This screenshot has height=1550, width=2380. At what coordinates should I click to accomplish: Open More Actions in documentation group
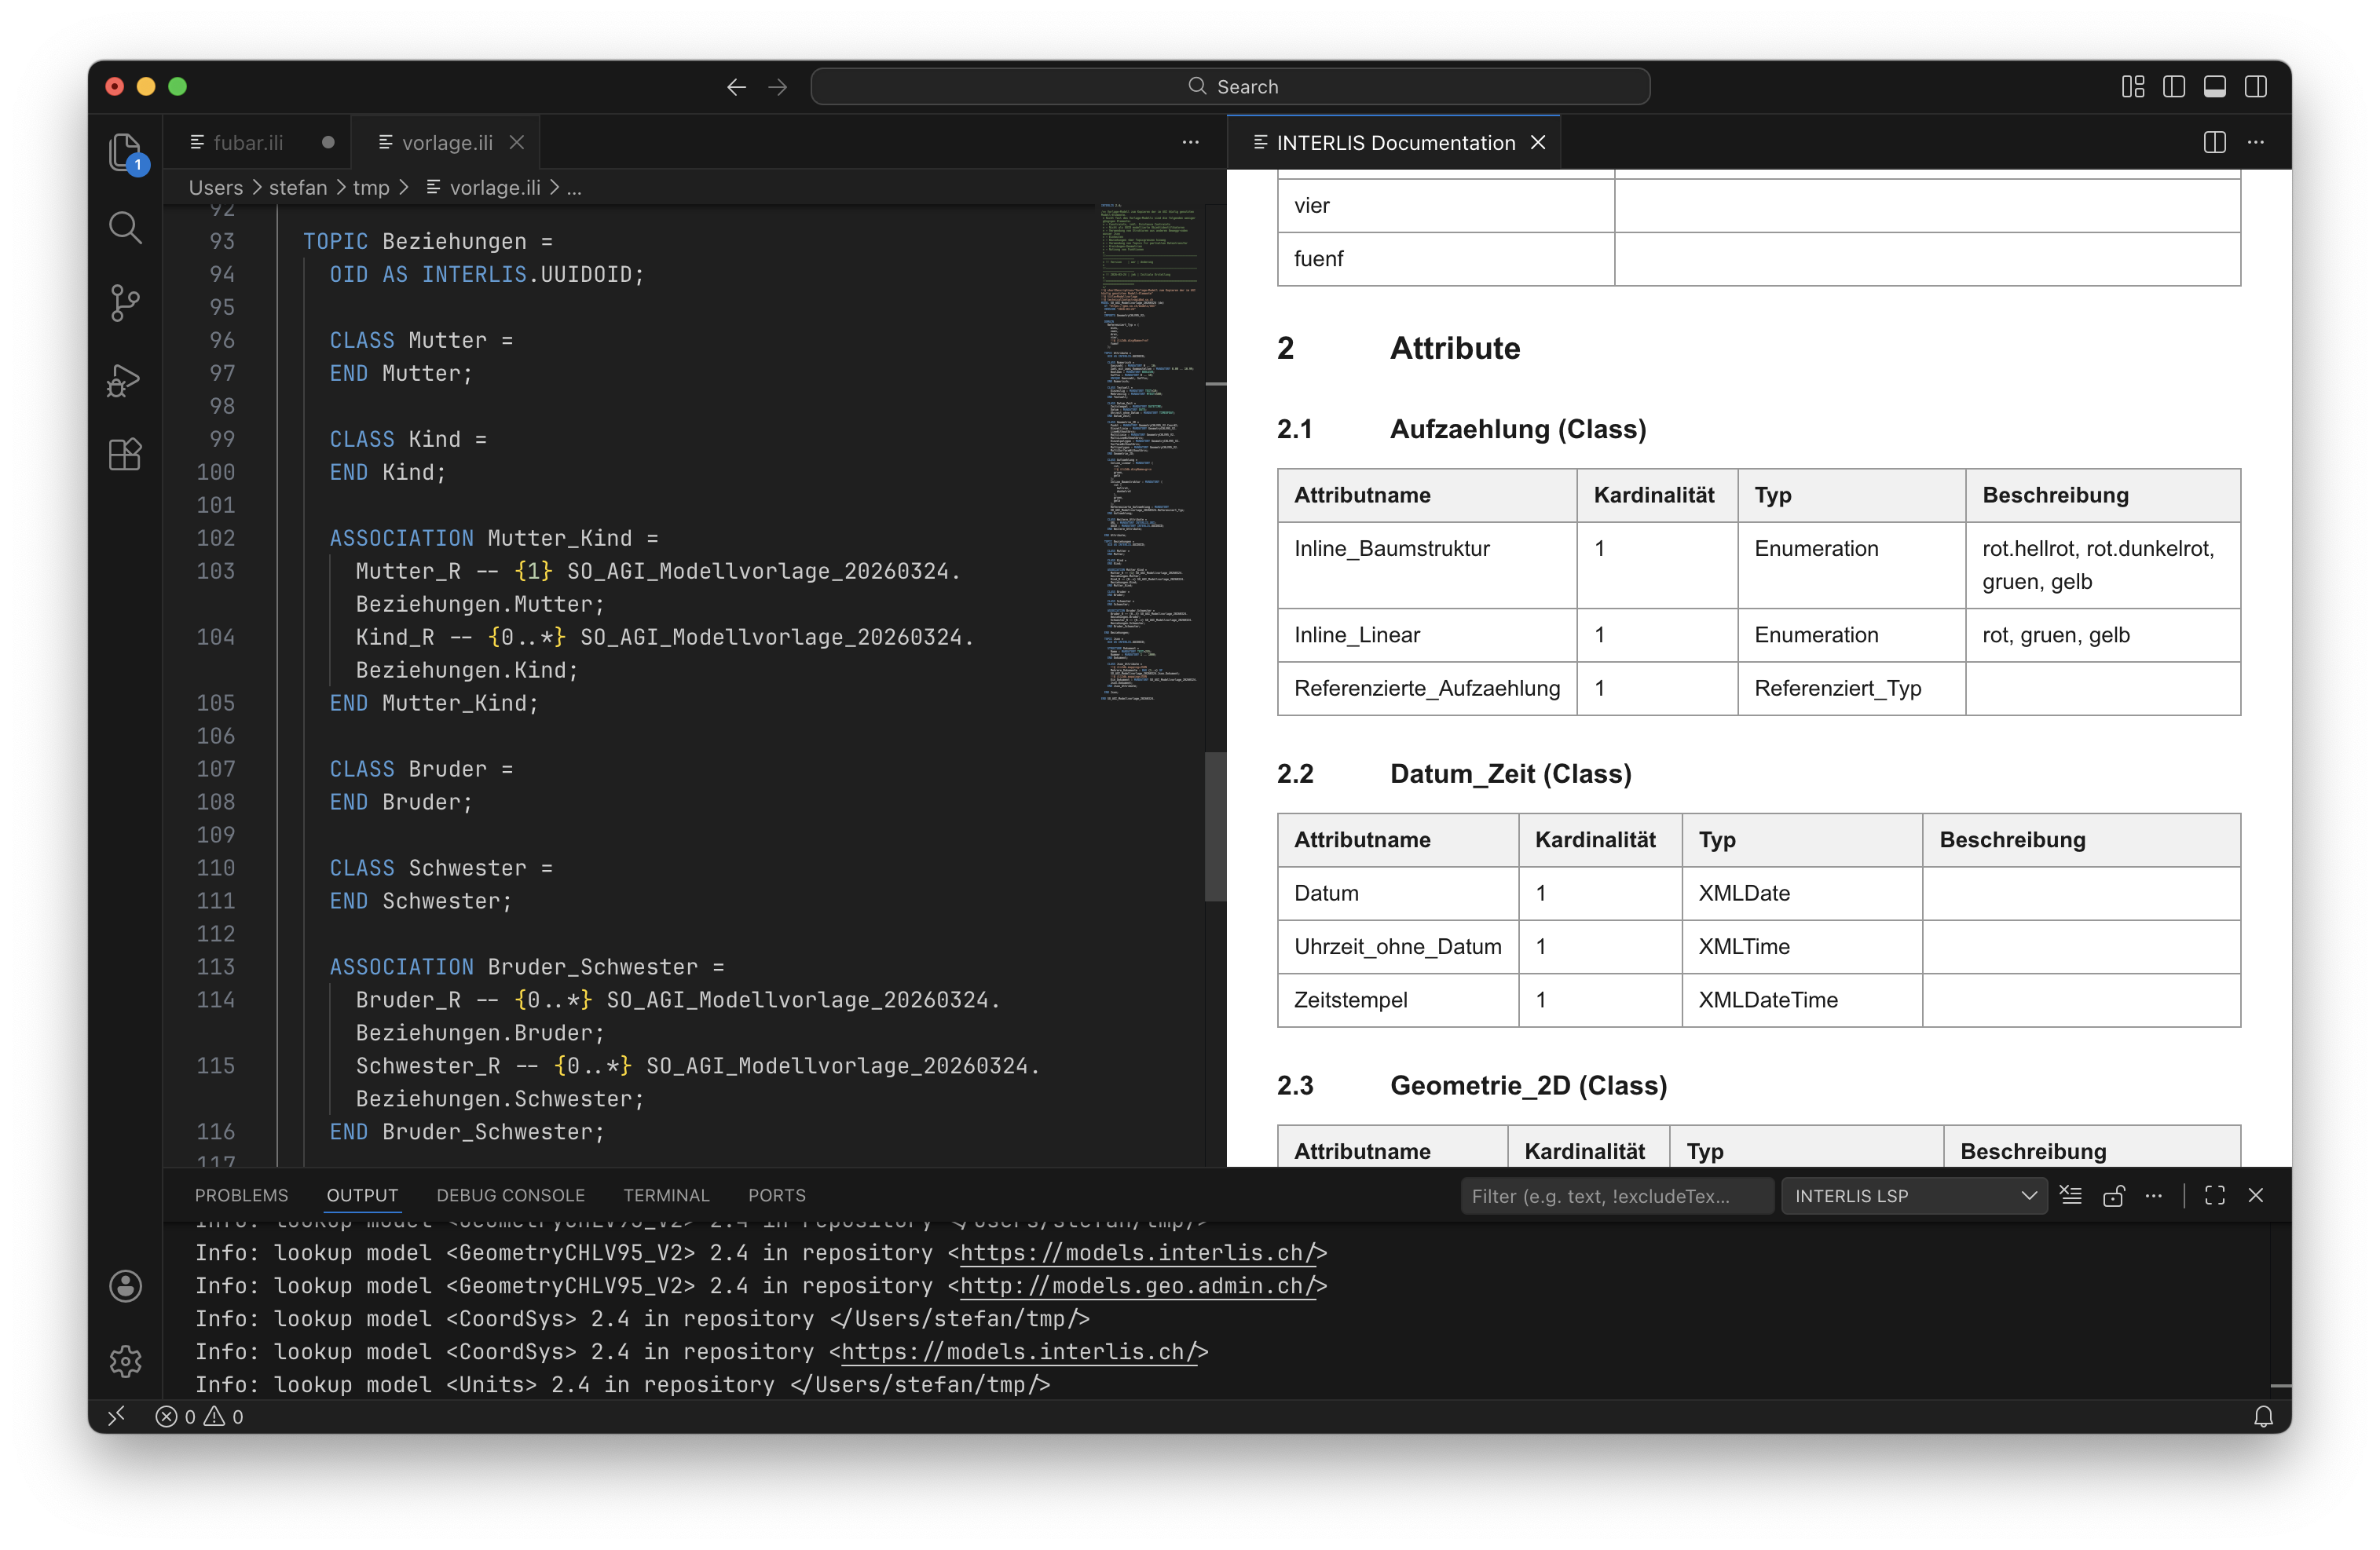2256,143
